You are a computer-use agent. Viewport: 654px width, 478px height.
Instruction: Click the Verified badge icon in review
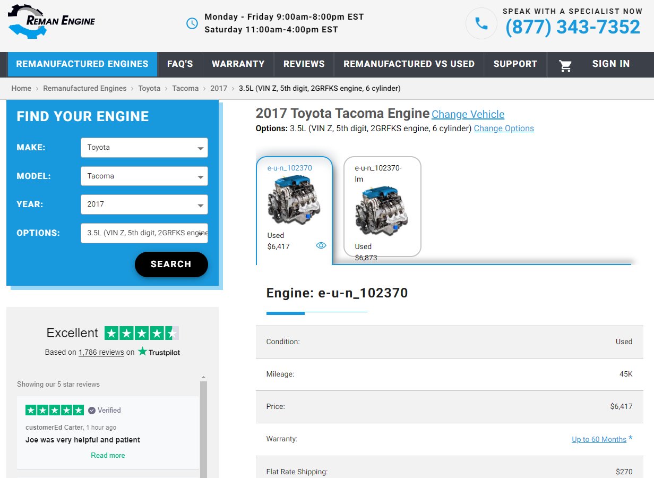tap(92, 411)
